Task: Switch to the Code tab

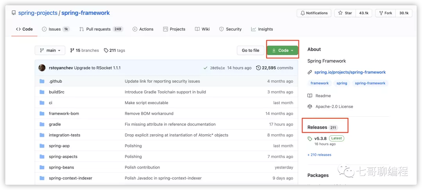Action: tap(24, 29)
